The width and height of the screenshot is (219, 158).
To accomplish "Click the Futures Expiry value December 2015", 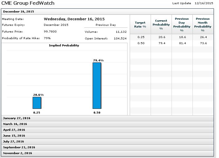I will (56, 25).
